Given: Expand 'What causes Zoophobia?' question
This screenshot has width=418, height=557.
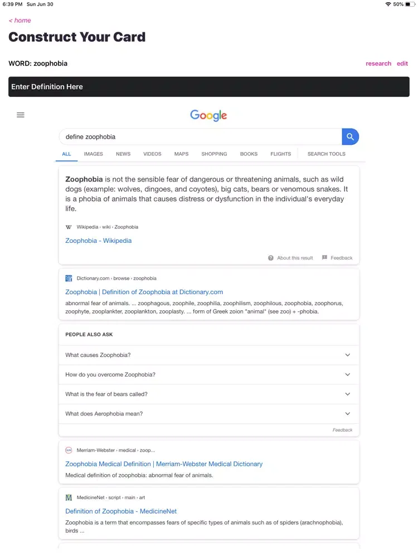Looking at the screenshot, I should point(208,355).
